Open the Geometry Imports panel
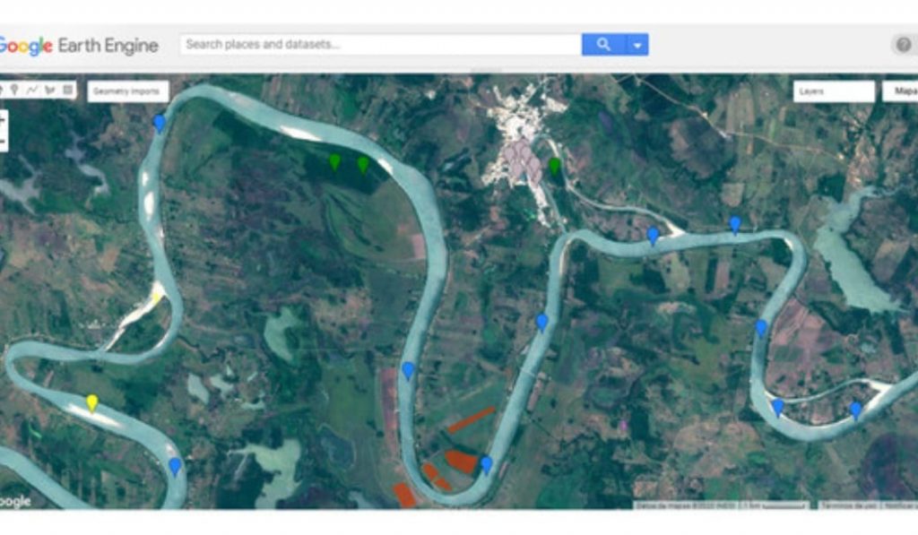This screenshot has width=918, height=535. click(127, 91)
